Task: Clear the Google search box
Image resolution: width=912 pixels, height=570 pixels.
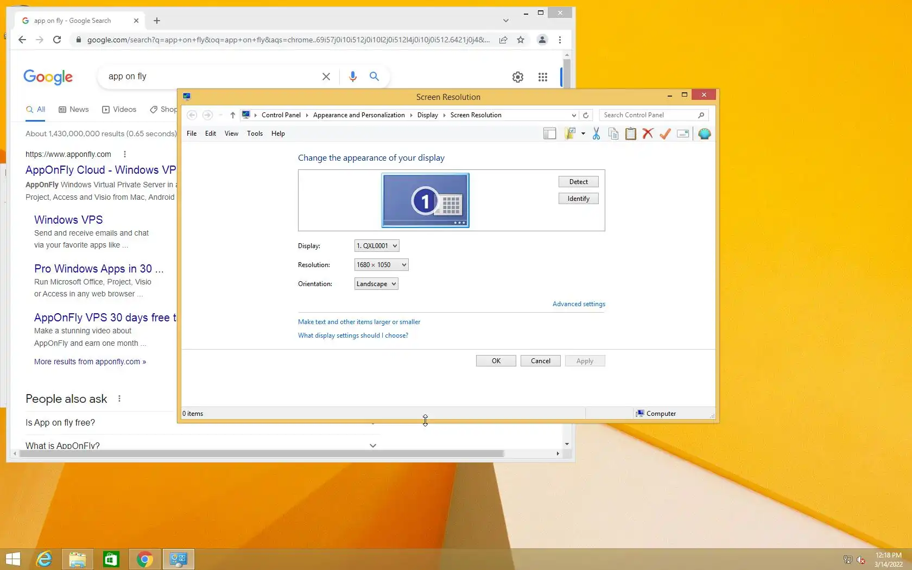Action: [x=326, y=77]
